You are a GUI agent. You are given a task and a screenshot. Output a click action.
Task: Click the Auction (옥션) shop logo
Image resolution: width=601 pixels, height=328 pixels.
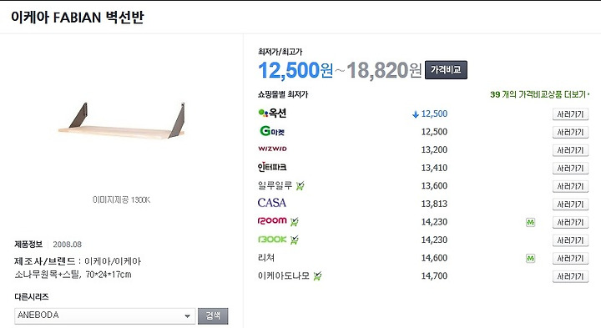[272, 113]
